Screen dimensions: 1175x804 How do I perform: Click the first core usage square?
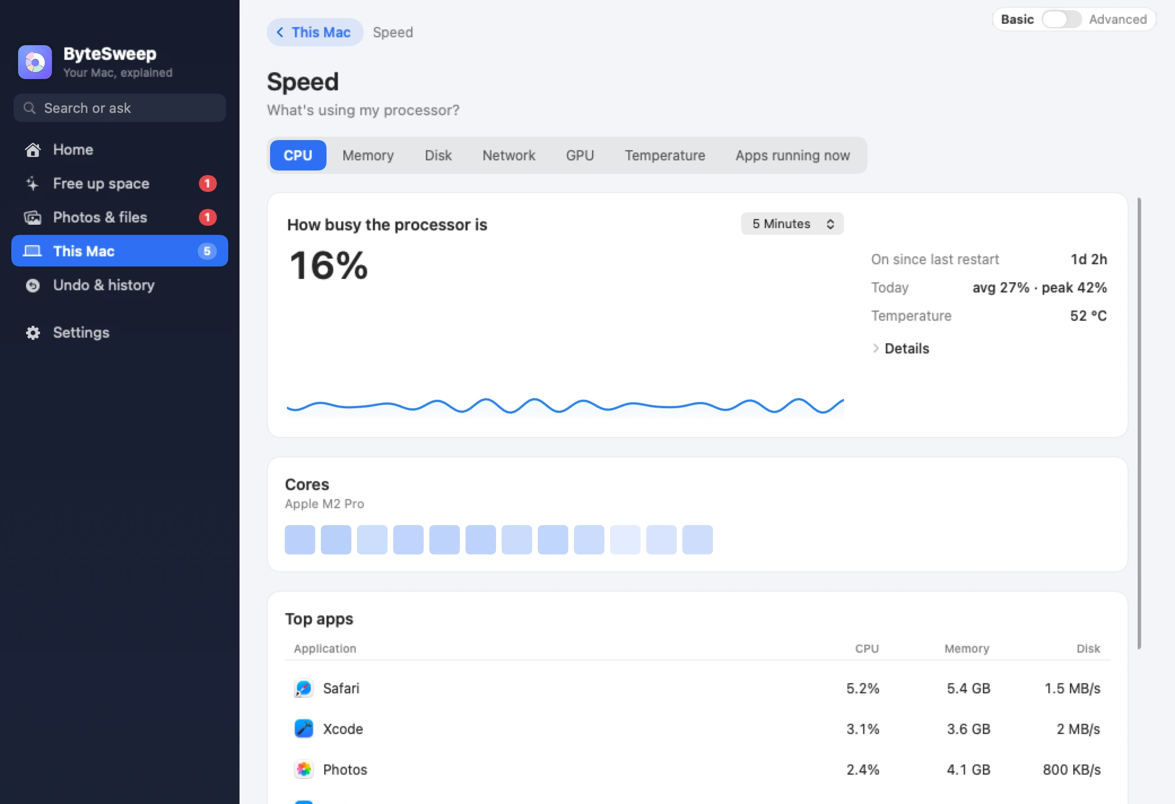coord(300,540)
